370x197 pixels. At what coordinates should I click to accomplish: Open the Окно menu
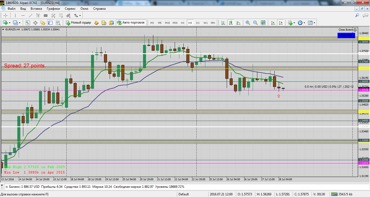84,9
